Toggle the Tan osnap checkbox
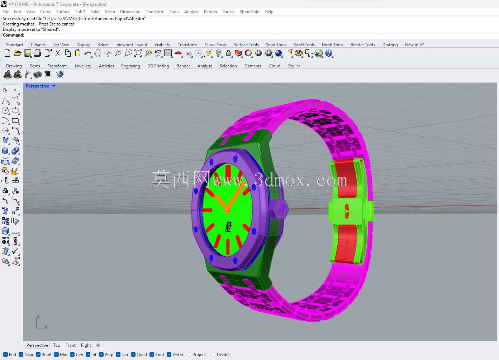The width and height of the screenshot is (499, 360). point(118,355)
